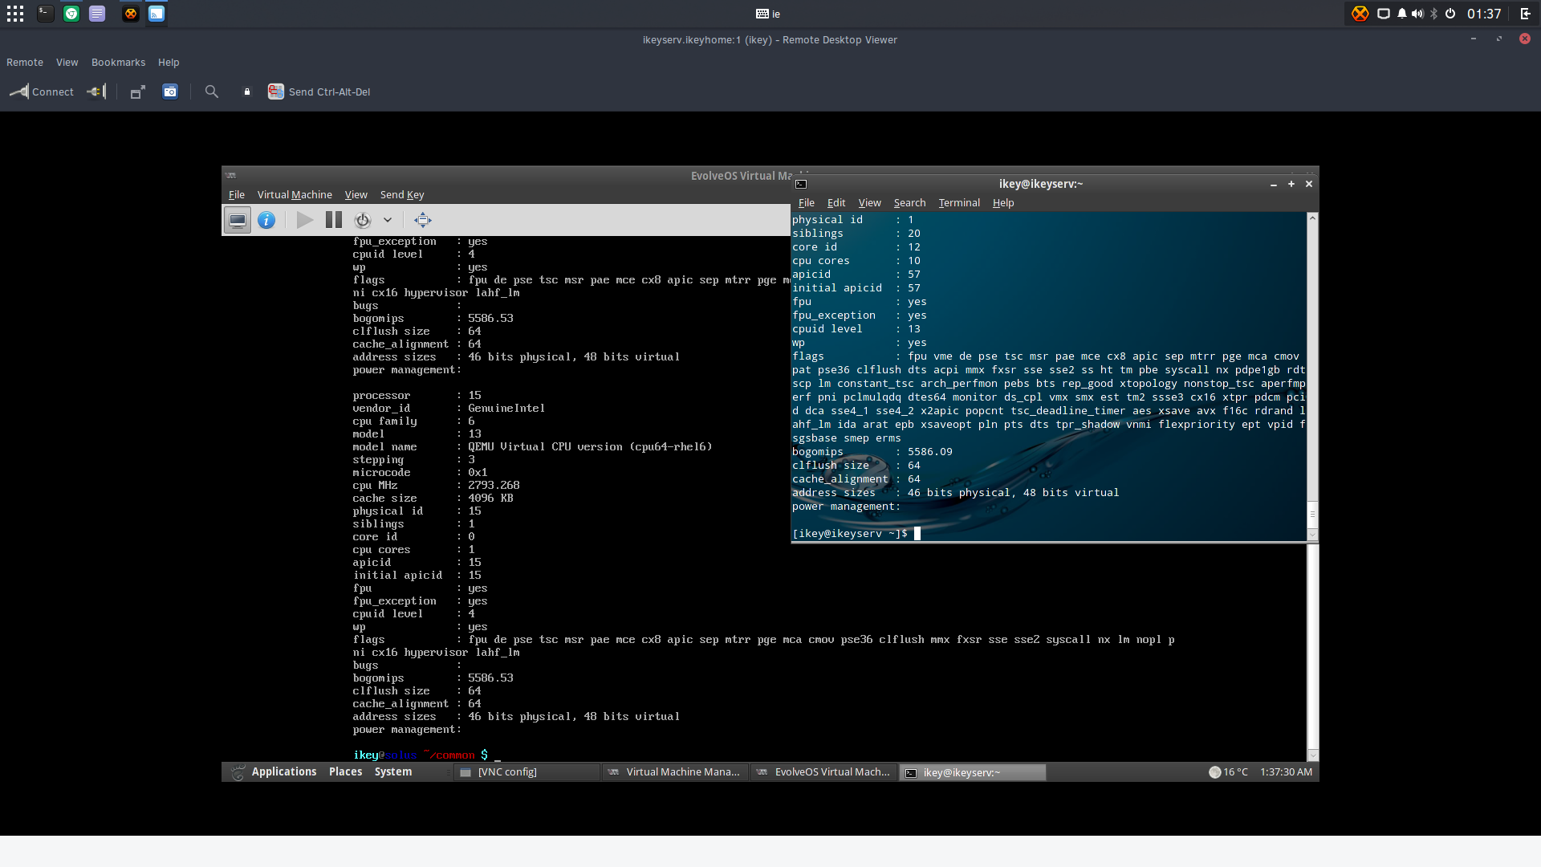This screenshot has width=1541, height=867.
Task: Open the View menu in EvolveOS VM window
Action: 356,195
